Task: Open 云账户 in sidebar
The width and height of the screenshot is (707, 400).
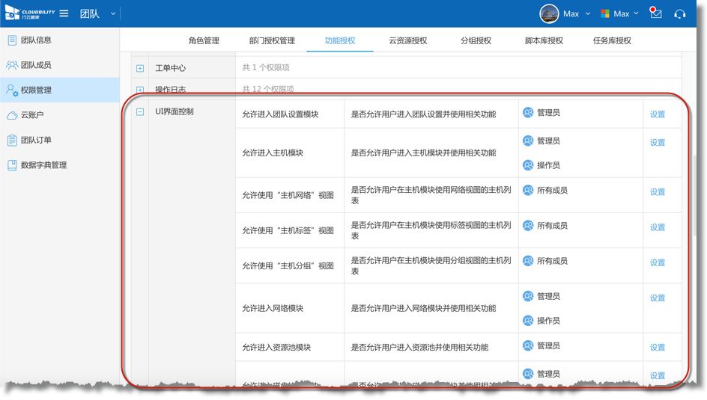Action: (x=31, y=115)
